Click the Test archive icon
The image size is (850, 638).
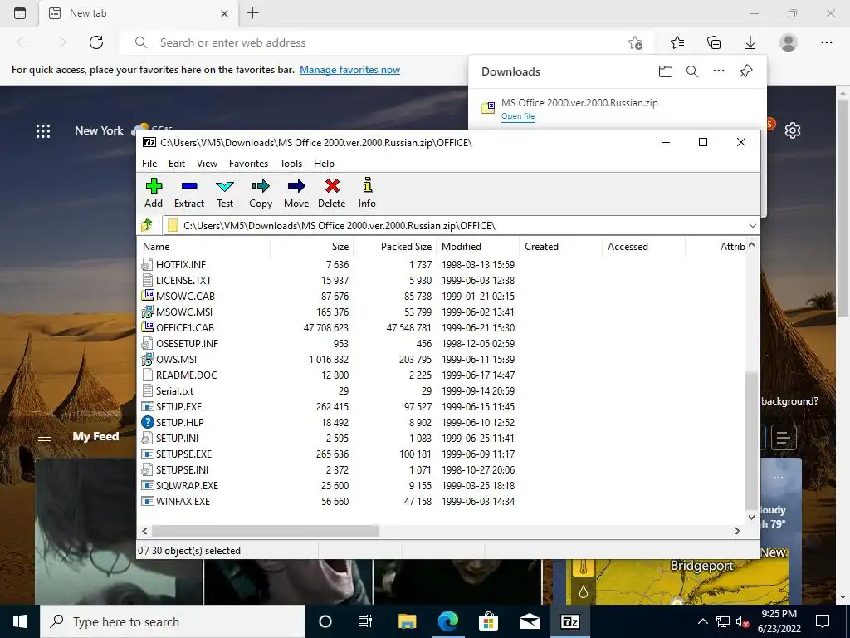point(225,193)
